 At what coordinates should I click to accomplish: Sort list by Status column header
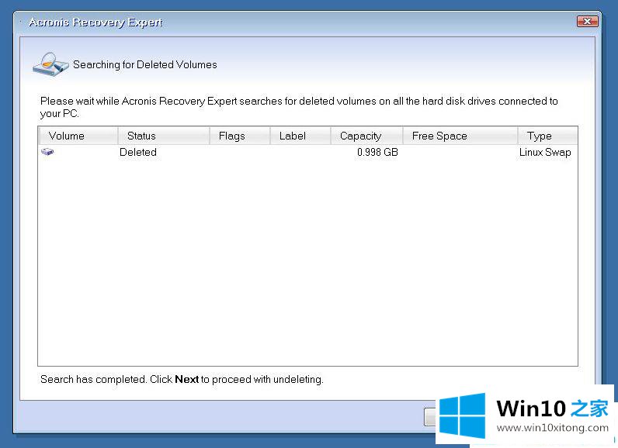164,136
